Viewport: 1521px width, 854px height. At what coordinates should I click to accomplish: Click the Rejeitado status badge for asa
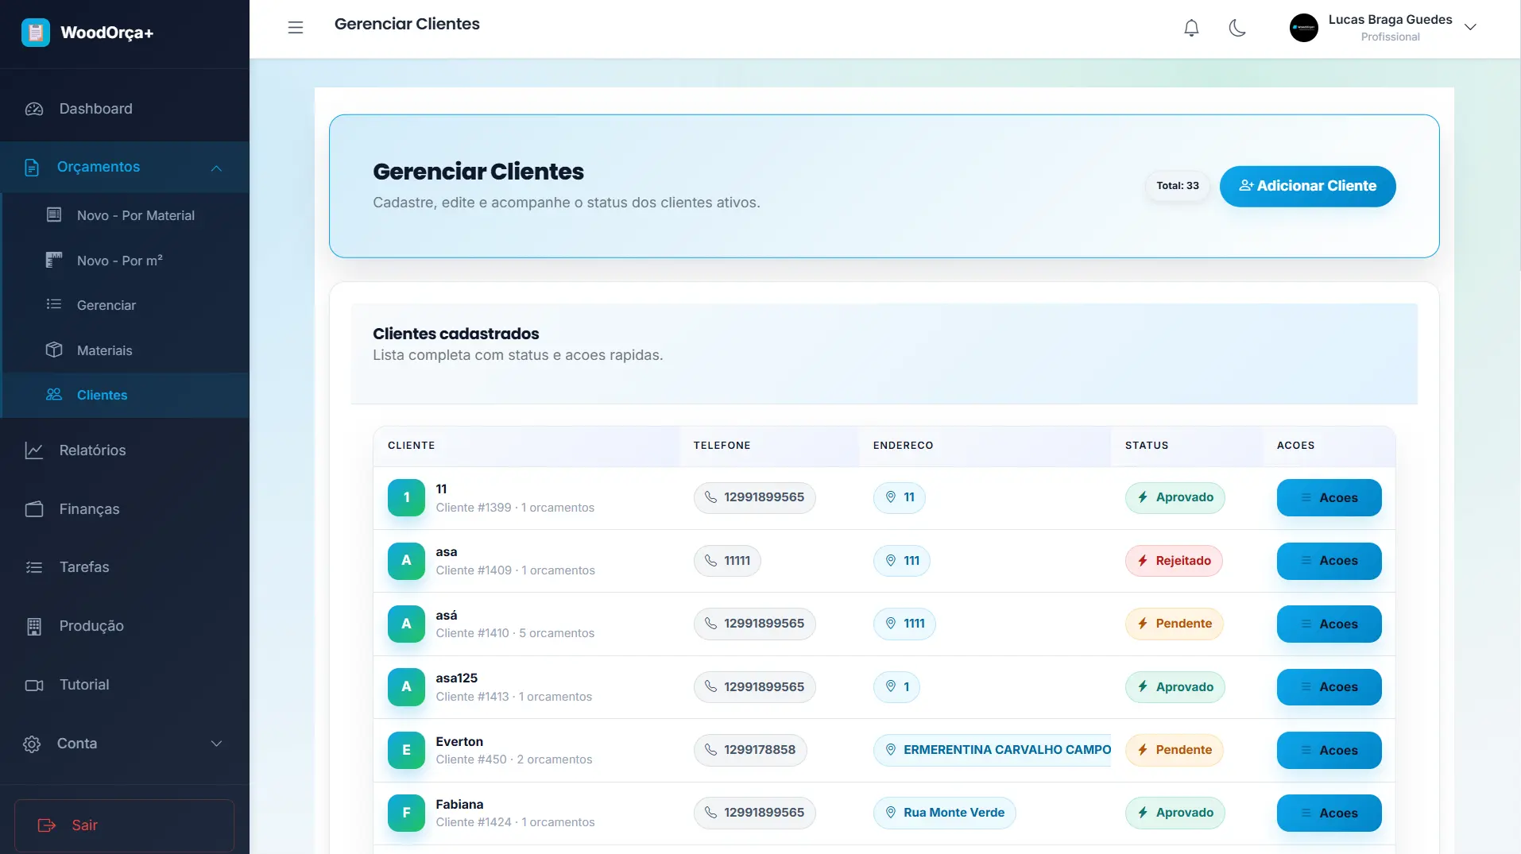coord(1174,561)
